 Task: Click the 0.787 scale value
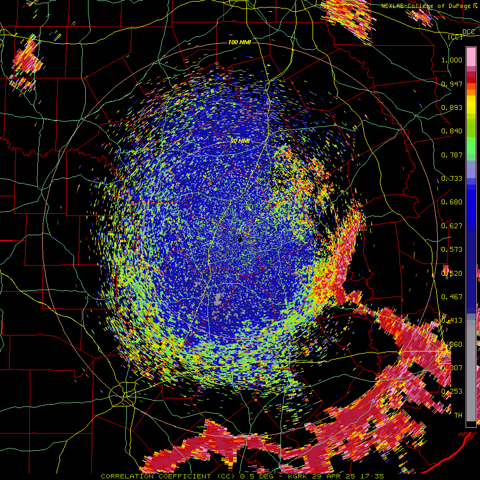tap(452, 155)
